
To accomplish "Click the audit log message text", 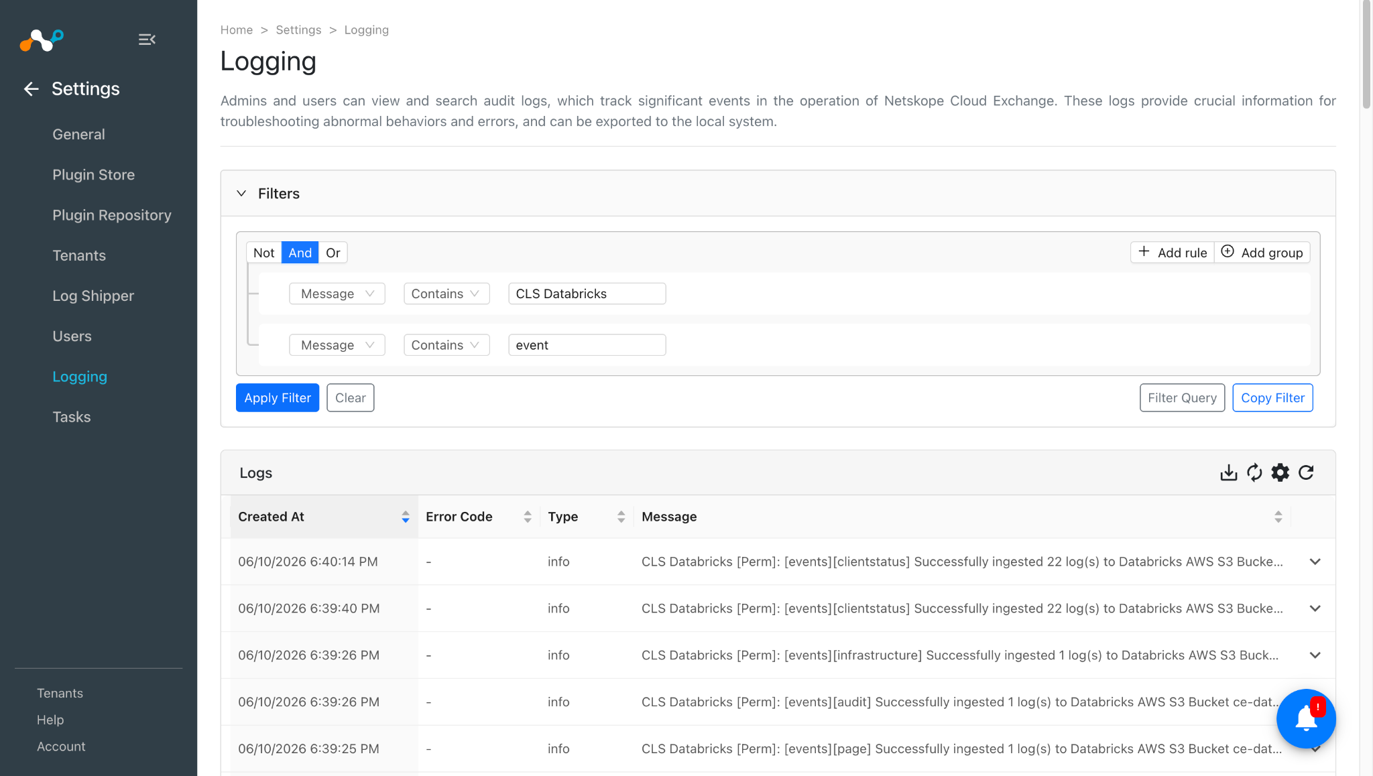I will tap(960, 702).
